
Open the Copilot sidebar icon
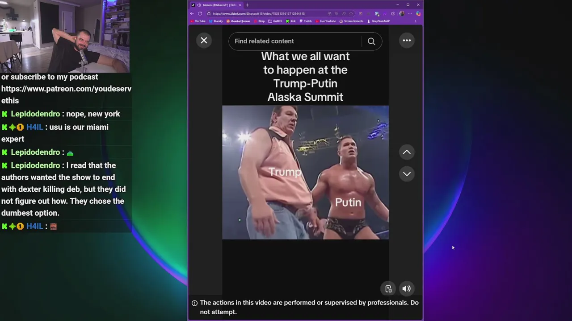pyautogui.click(x=418, y=13)
